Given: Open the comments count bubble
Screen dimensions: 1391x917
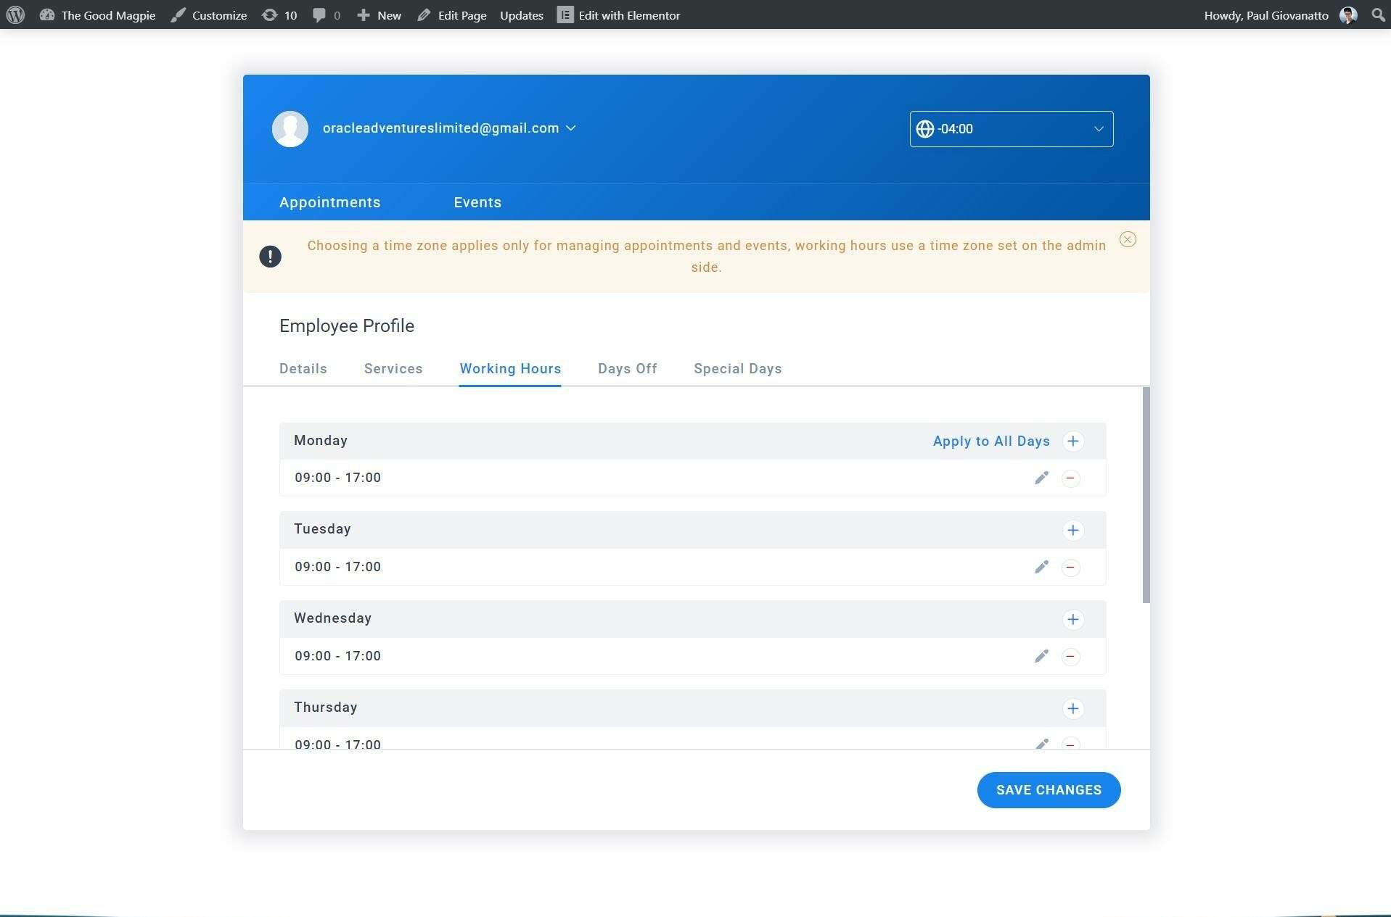Looking at the screenshot, I should point(326,15).
